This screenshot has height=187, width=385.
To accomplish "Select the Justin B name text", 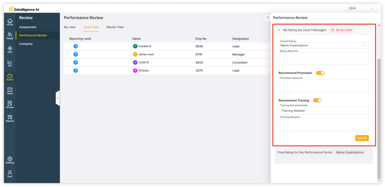I will pyautogui.click(x=143, y=62).
